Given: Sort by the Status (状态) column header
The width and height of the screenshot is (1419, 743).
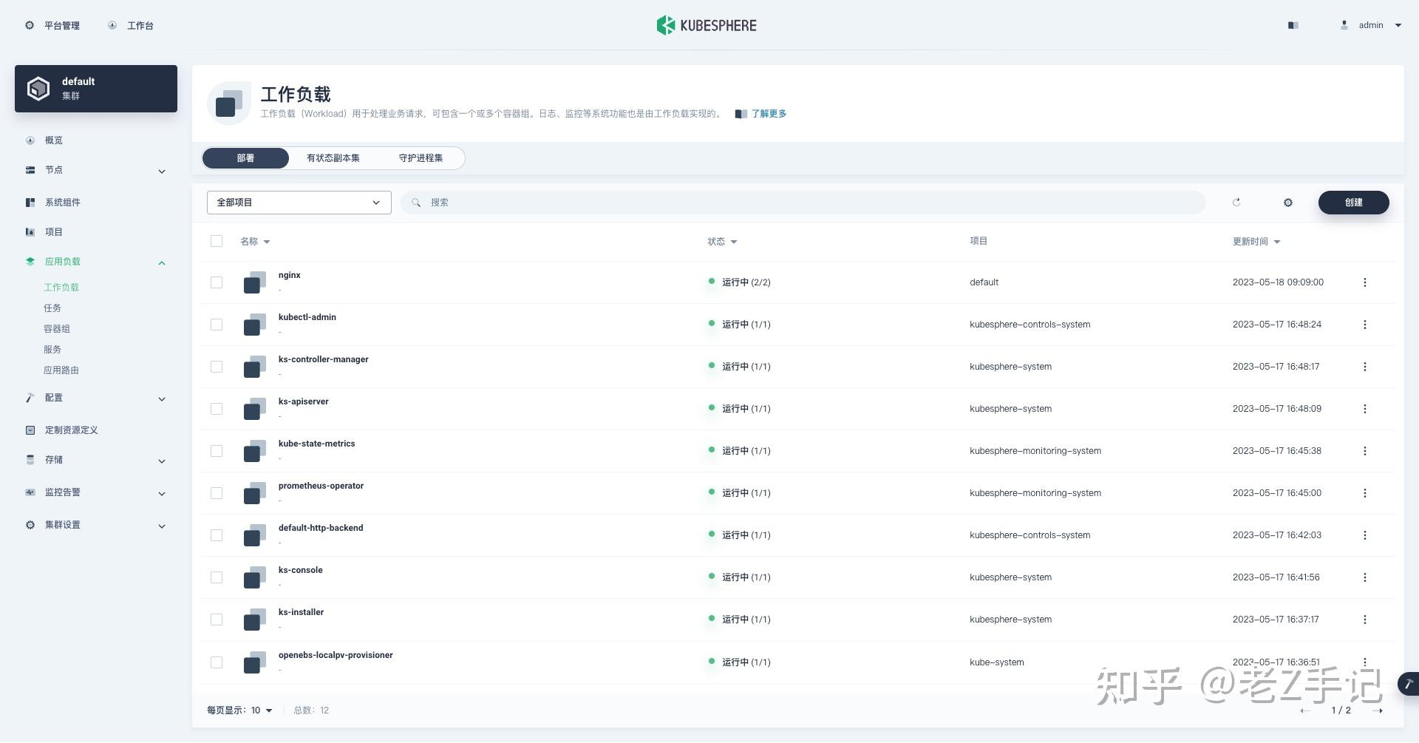Looking at the screenshot, I should click(x=722, y=242).
